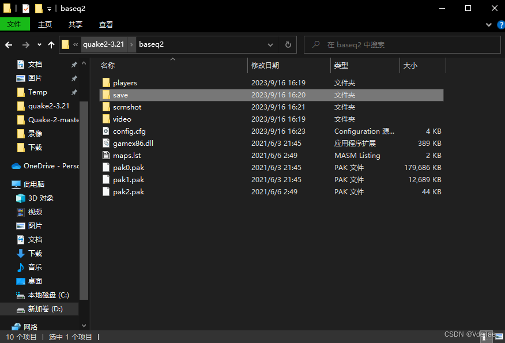This screenshot has height=343, width=505.
Task: Show hidden breadcrumb path locations
Action: point(76,44)
